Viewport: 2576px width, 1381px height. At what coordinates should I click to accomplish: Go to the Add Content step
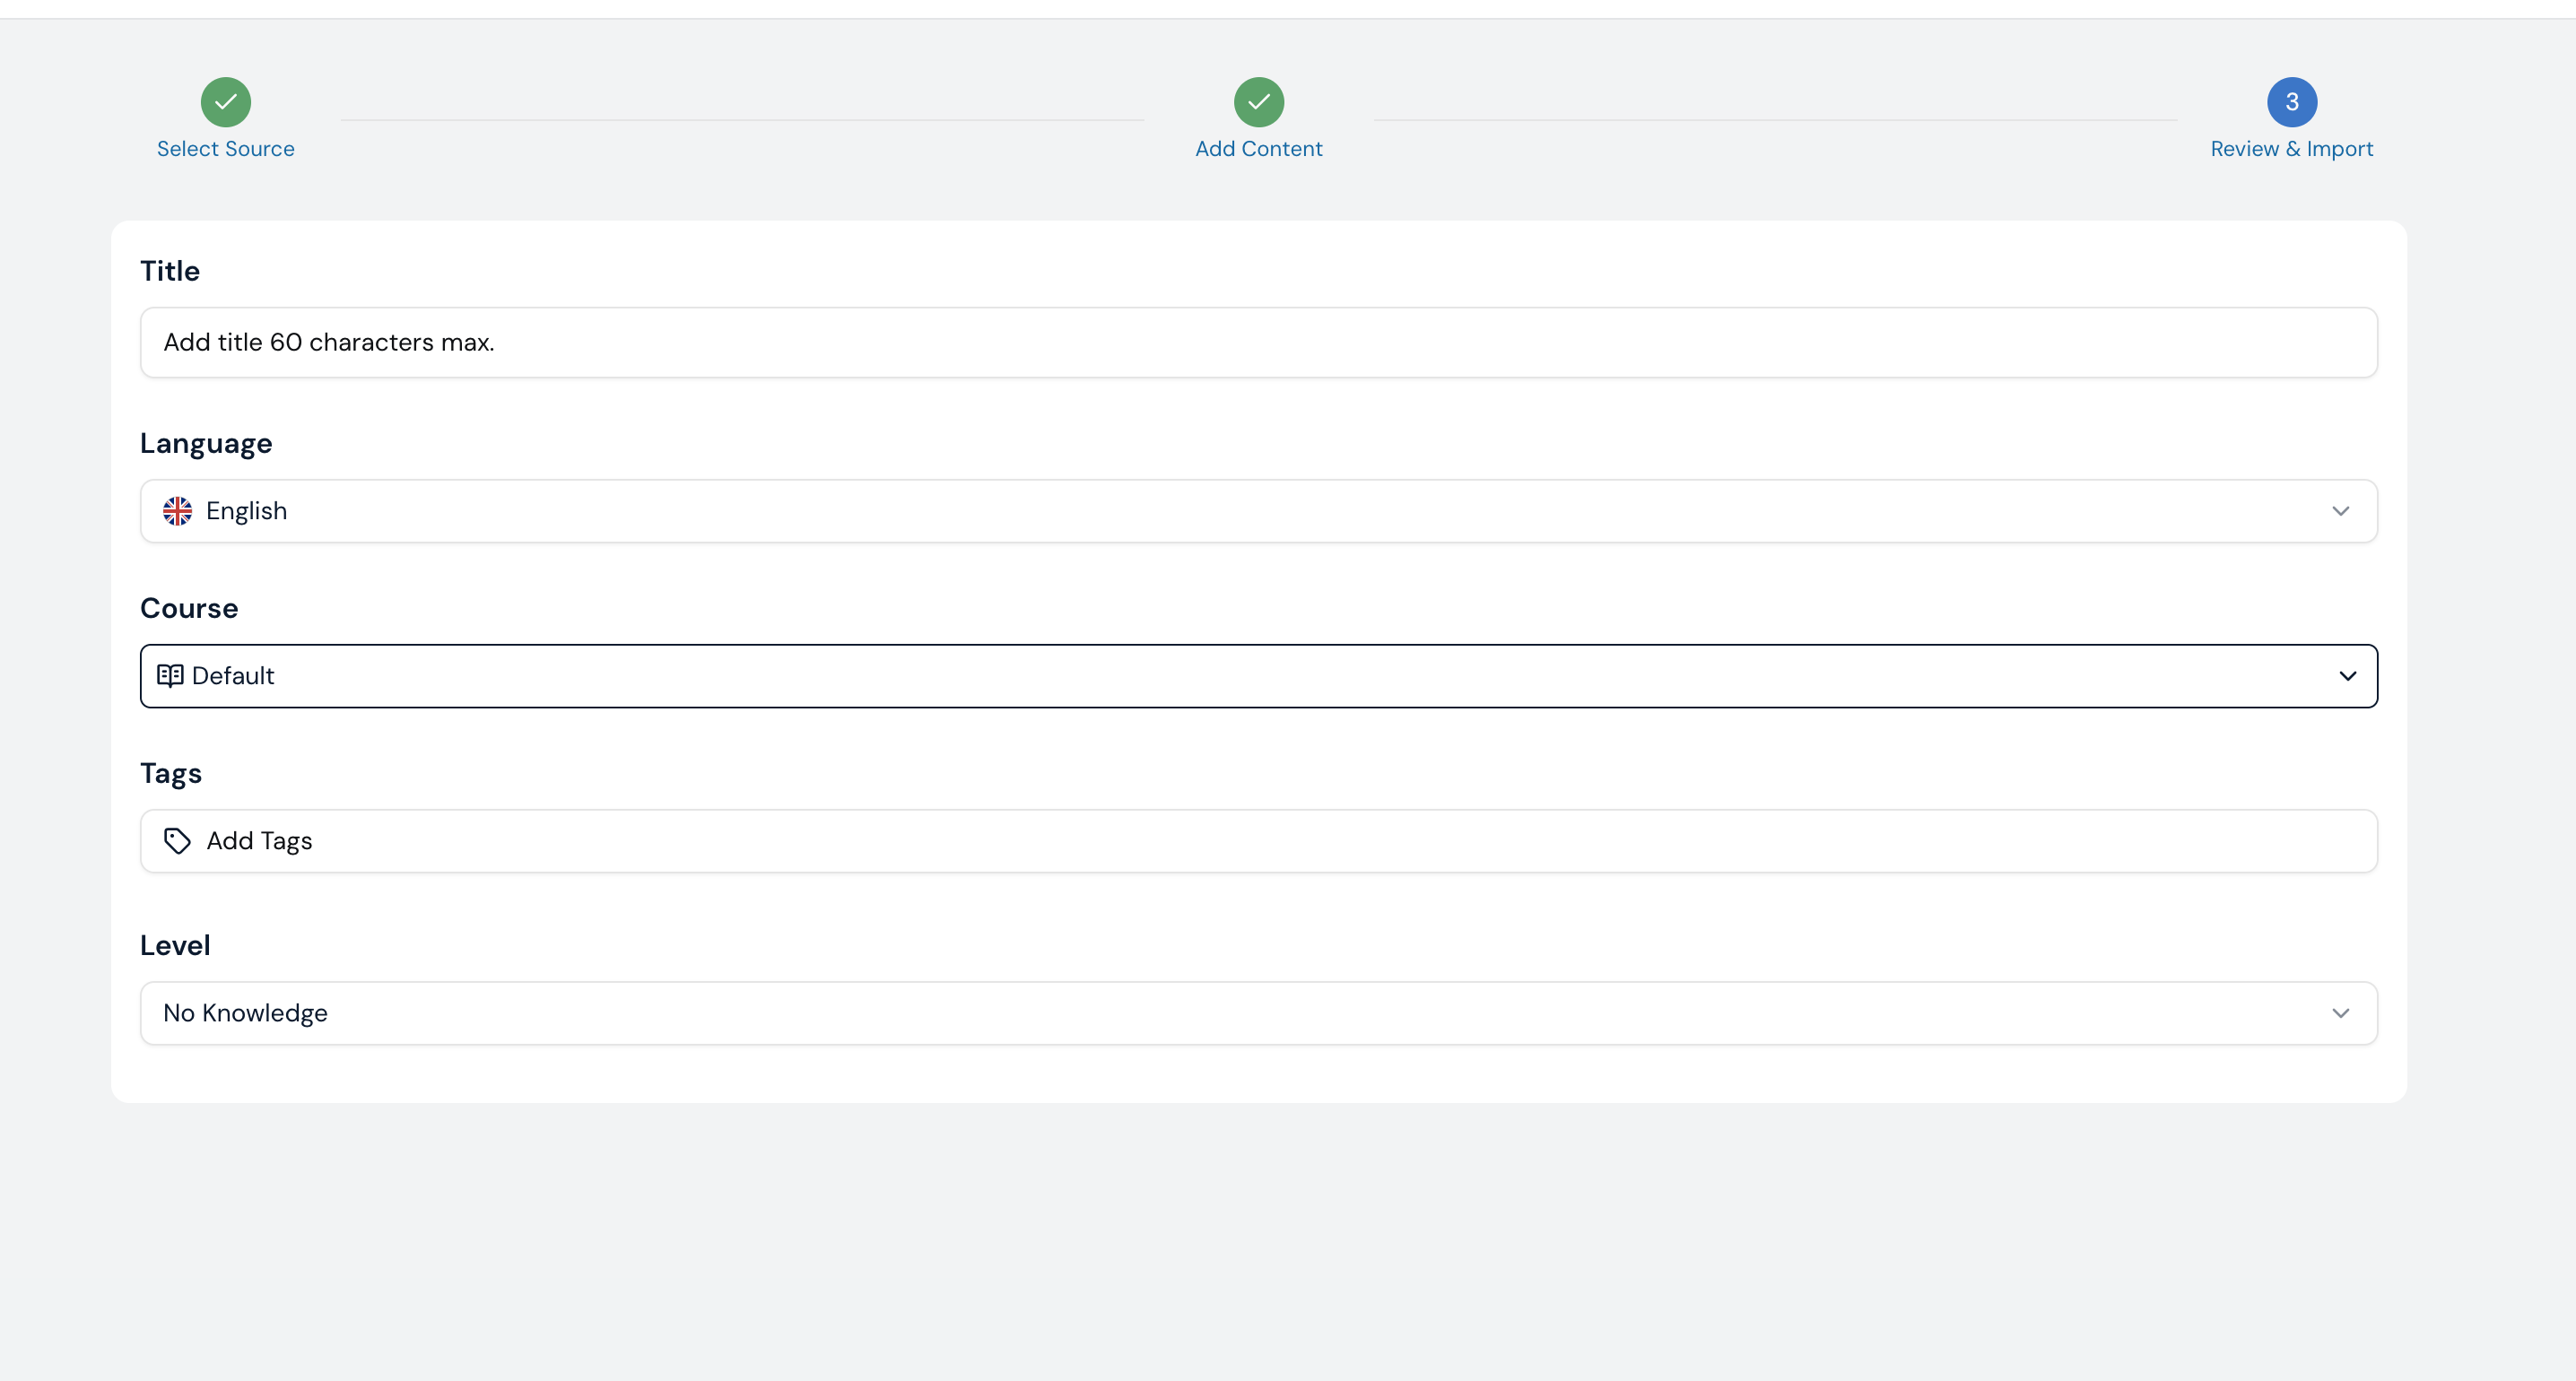1258,149
